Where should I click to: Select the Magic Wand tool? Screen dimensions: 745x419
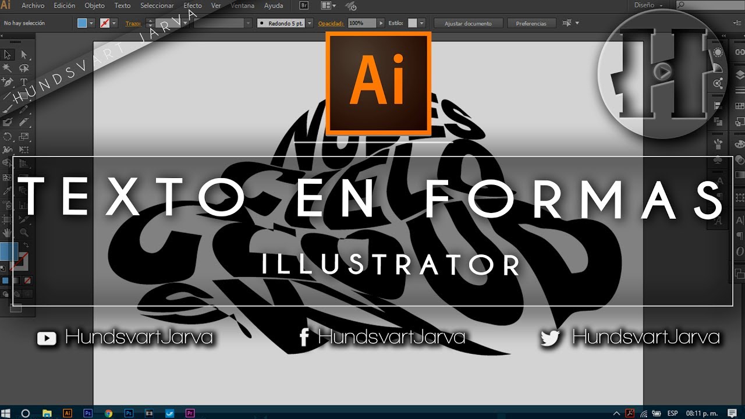[x=8, y=68]
